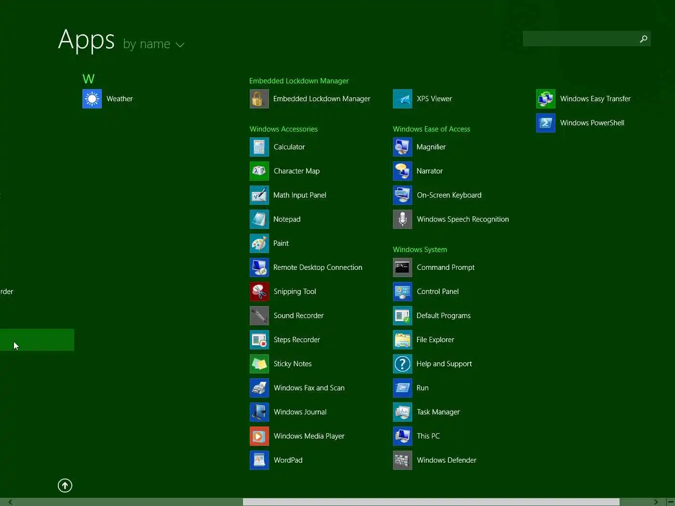Start the Narrator icon
Image resolution: width=675 pixels, height=506 pixels.
pos(403,171)
